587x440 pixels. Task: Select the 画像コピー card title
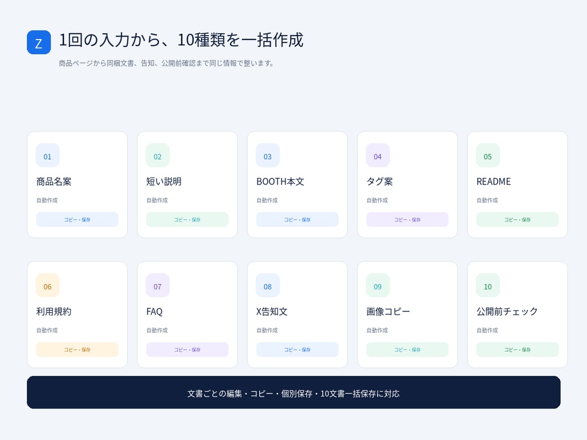[388, 312]
